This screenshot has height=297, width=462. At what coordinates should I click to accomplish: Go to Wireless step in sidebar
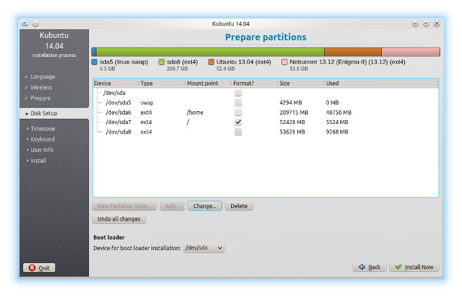[41, 87]
